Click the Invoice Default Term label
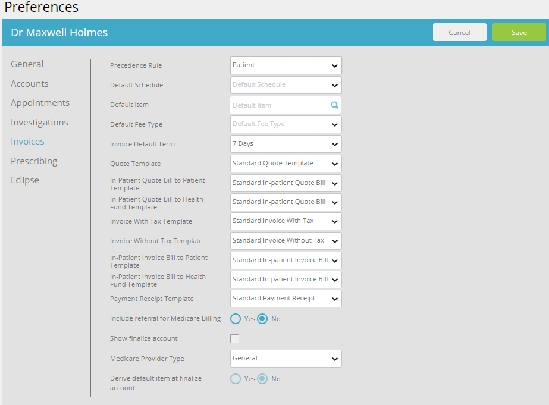The height and width of the screenshot is (405, 549). (142, 144)
